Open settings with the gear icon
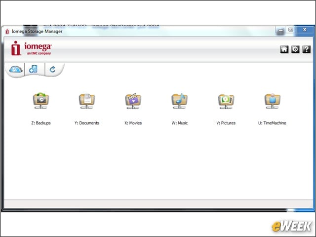Viewport: 316px width, 237px height. pyautogui.click(x=295, y=49)
